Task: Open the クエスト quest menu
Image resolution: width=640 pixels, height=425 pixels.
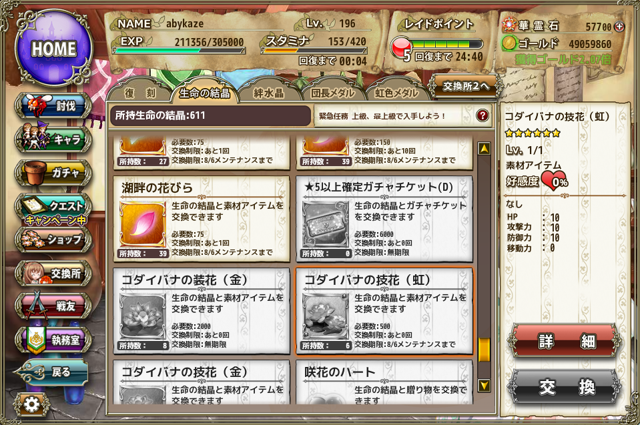Action: 54,209
